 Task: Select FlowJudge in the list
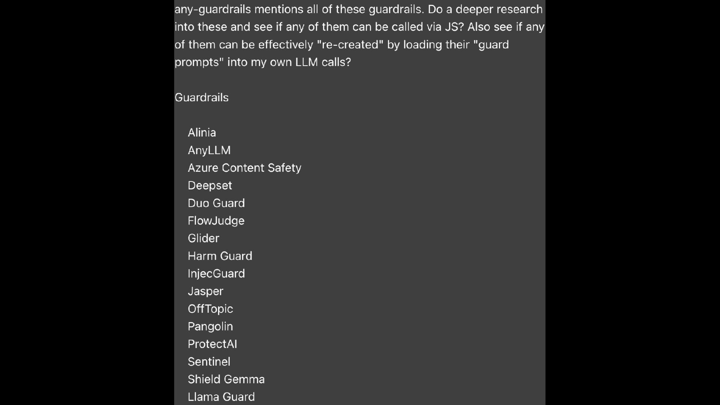[x=216, y=221]
